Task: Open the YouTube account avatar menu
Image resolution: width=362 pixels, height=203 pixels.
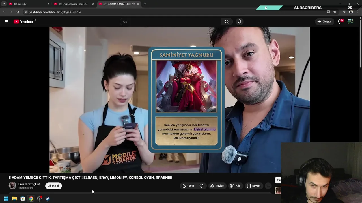Action: click(350, 21)
